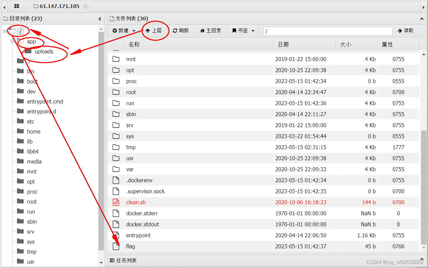The width and height of the screenshot is (428, 268).
Task: Select the run folder icon in file list
Action: click(x=116, y=103)
